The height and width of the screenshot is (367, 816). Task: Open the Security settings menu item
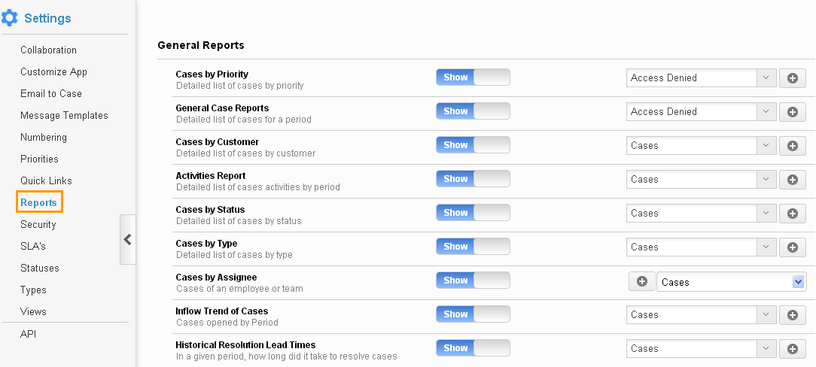point(38,224)
